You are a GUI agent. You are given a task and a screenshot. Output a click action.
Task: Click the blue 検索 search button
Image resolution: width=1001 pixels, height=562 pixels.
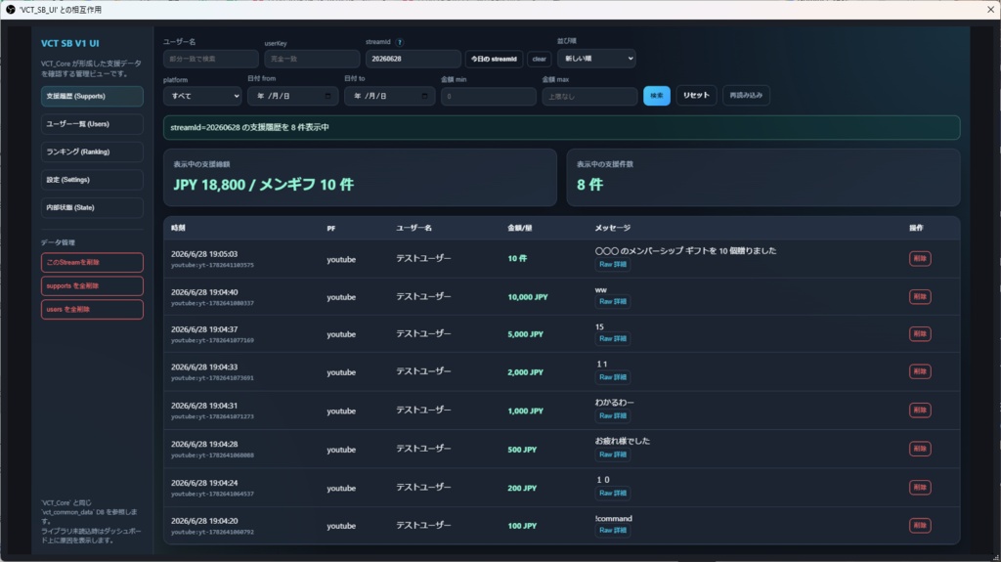pyautogui.click(x=656, y=95)
